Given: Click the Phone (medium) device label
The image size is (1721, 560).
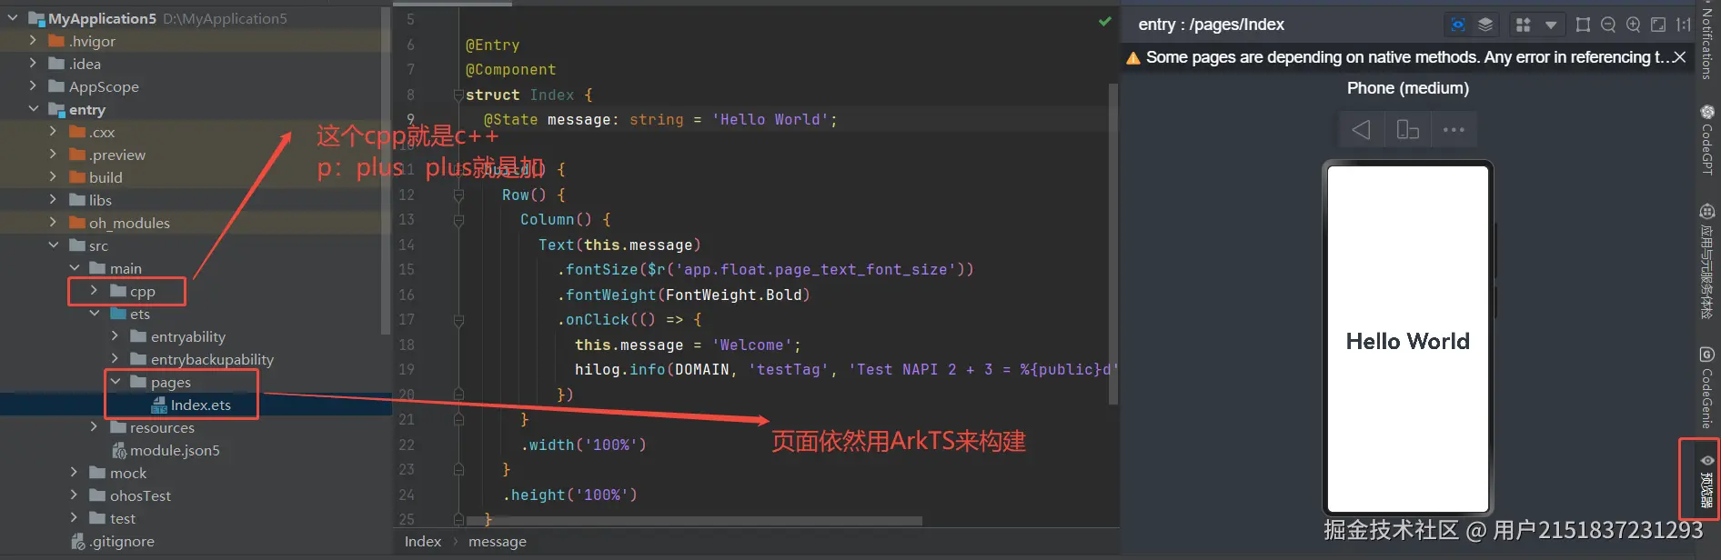Looking at the screenshot, I should point(1407,88).
